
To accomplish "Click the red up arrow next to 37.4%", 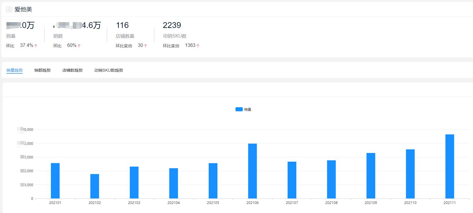I will coord(36,46).
